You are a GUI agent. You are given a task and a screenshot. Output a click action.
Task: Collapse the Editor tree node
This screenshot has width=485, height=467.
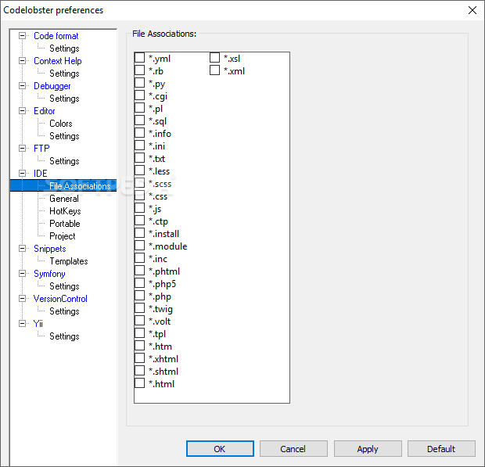pos(22,111)
